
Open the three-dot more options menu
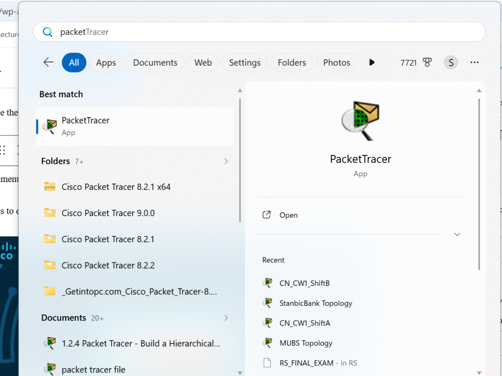(474, 62)
